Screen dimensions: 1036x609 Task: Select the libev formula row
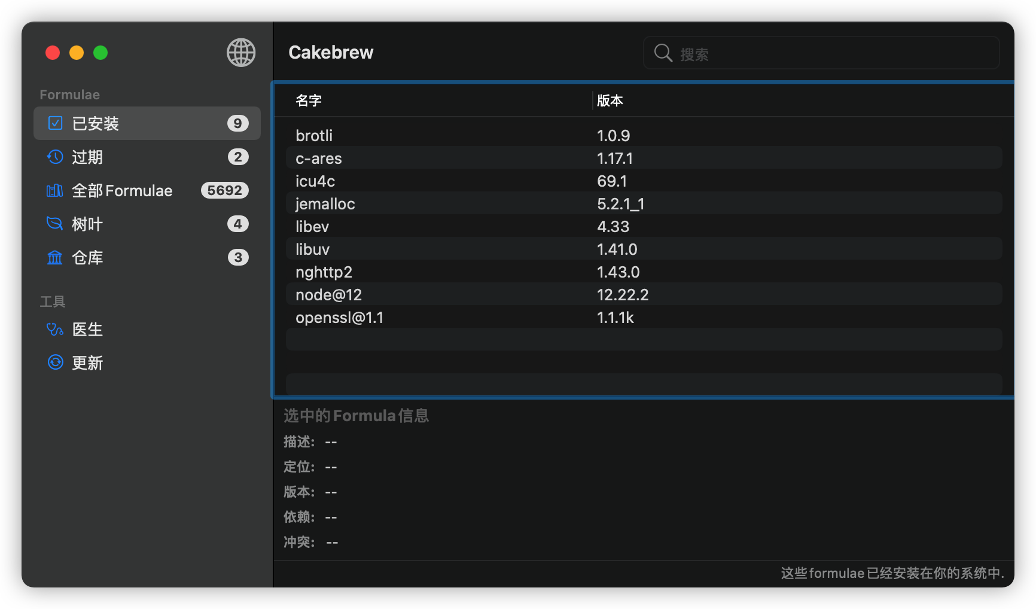pyautogui.click(x=644, y=227)
